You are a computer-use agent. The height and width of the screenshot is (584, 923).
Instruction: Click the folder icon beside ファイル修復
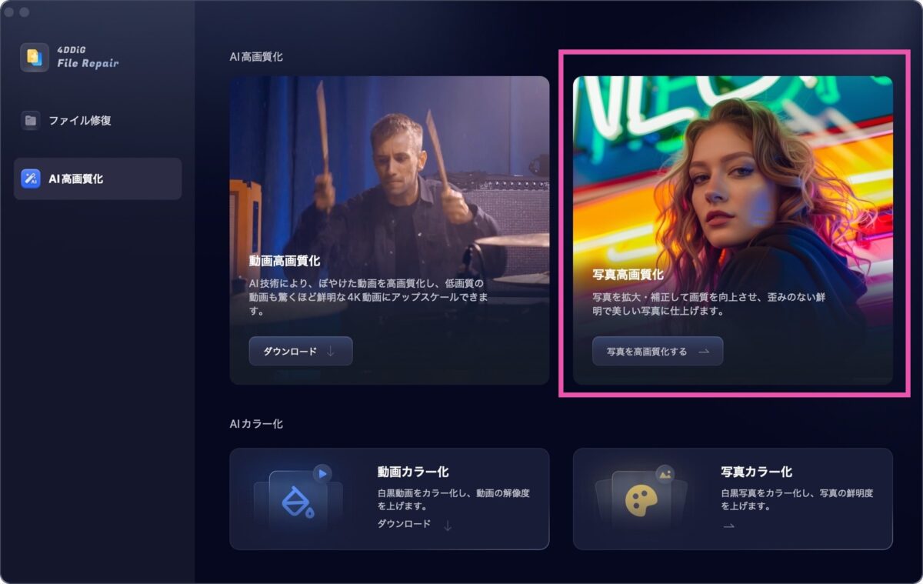point(31,120)
